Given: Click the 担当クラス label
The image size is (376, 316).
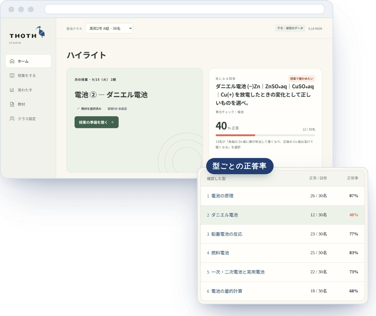Looking at the screenshot, I should (74, 28).
